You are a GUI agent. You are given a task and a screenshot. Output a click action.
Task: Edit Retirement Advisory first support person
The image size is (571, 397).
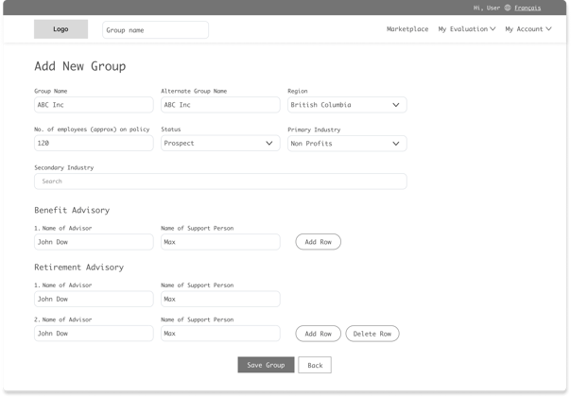pos(220,299)
